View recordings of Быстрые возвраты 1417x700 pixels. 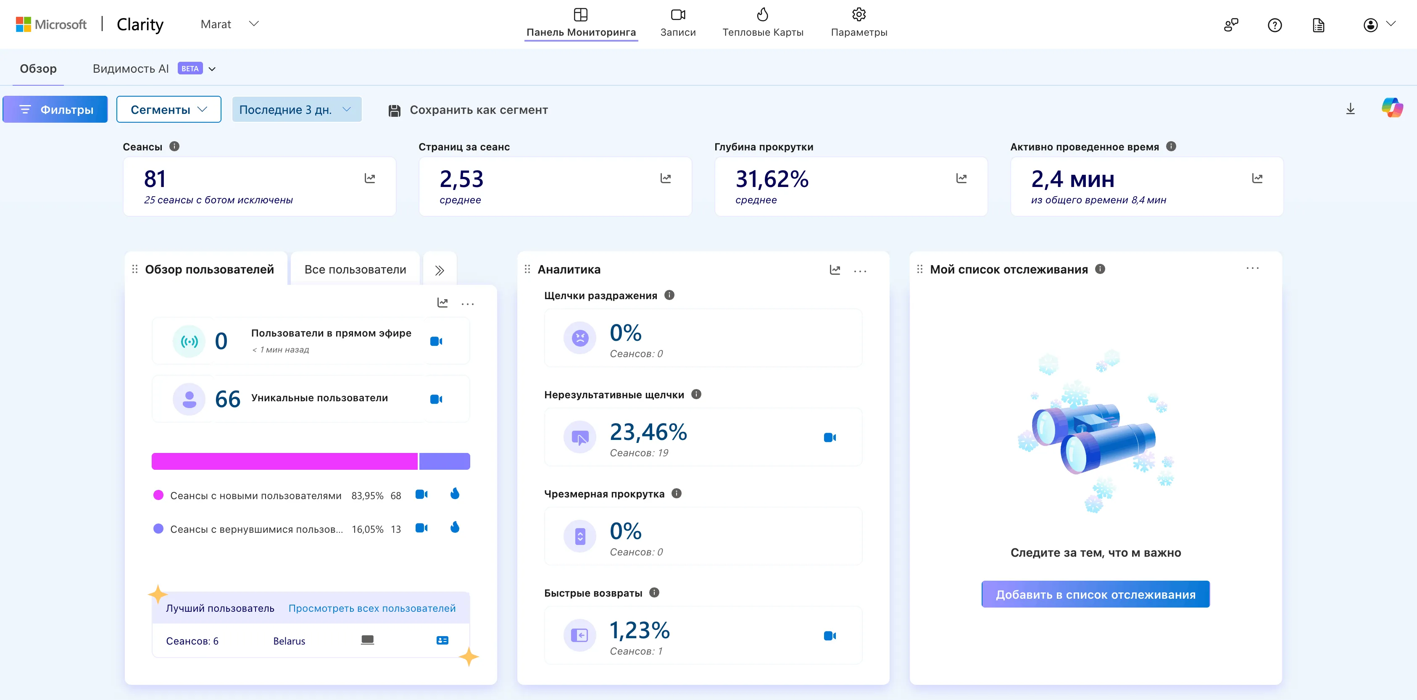[x=830, y=636]
